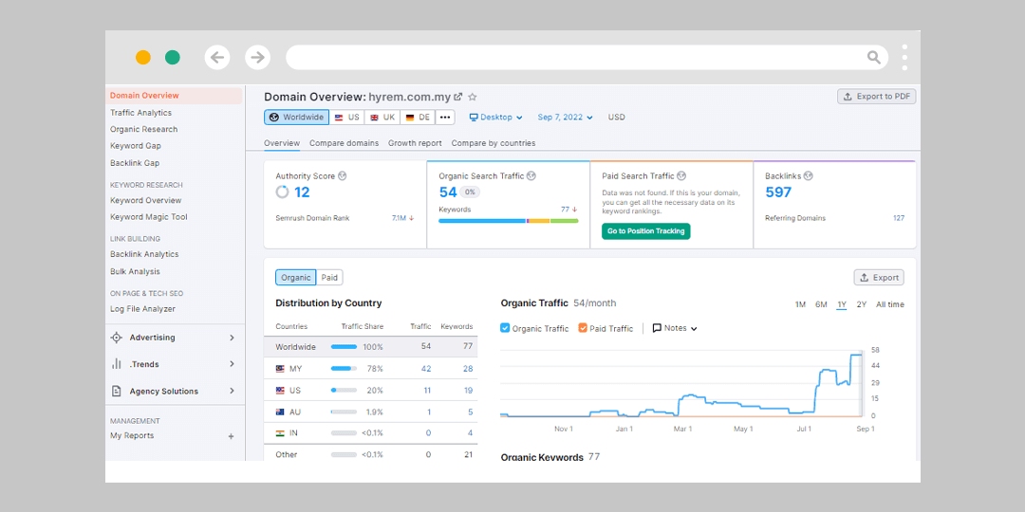Viewport: 1025px width, 512px height.
Task: Open Traffic Analytics in the sidebar
Action: pos(140,113)
